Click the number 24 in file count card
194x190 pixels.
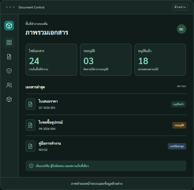(x=34, y=61)
